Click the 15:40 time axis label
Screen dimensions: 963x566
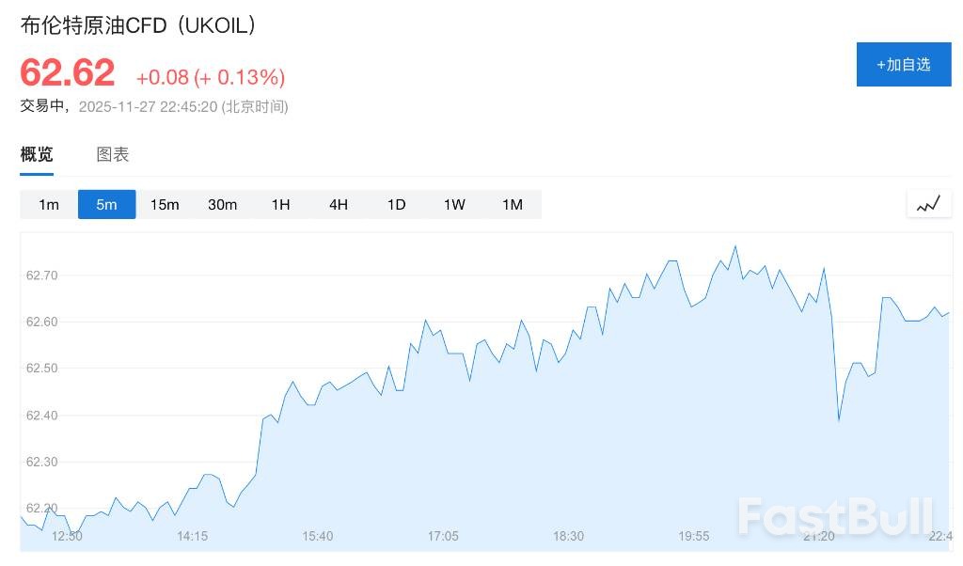tap(318, 536)
